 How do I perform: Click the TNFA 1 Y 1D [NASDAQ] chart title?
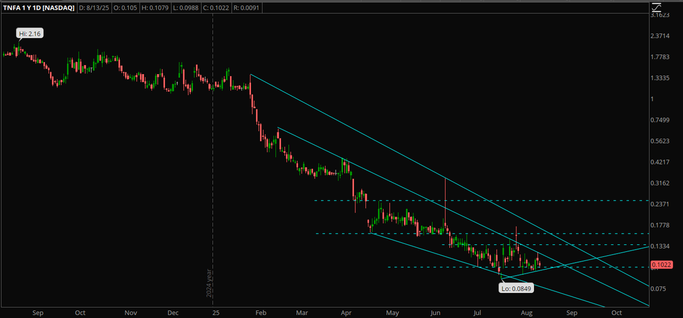point(39,8)
